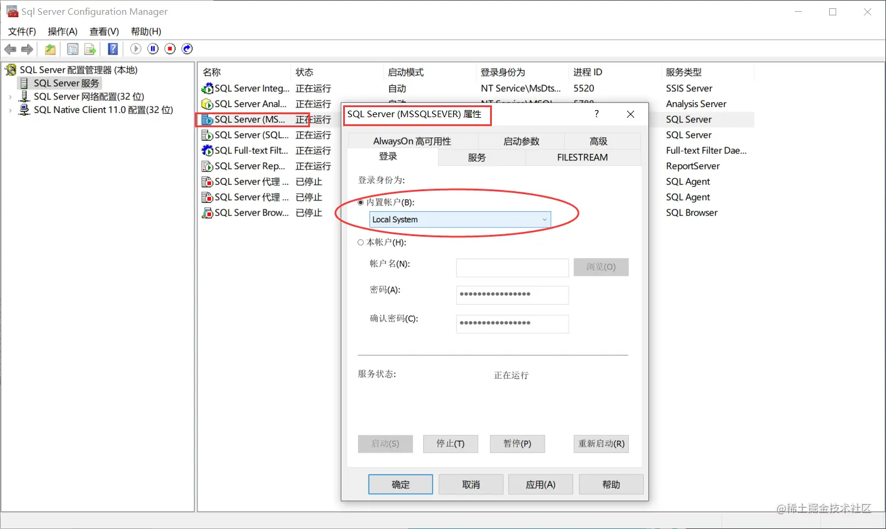The width and height of the screenshot is (886, 529).
Task: Select the 内置帐户(B) radio button
Action: (361, 202)
